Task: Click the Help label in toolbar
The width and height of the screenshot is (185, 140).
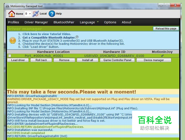Action: click(x=59, y=14)
